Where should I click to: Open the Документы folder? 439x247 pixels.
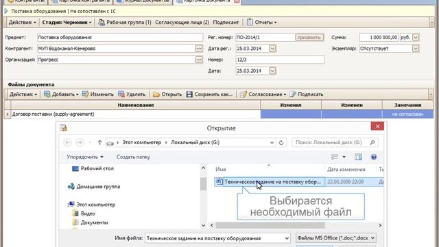tap(90, 222)
